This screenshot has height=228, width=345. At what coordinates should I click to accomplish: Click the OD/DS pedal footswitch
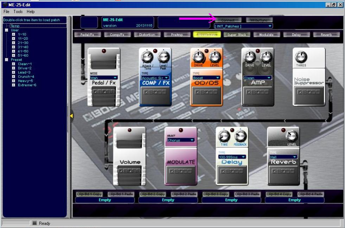[x=206, y=95]
